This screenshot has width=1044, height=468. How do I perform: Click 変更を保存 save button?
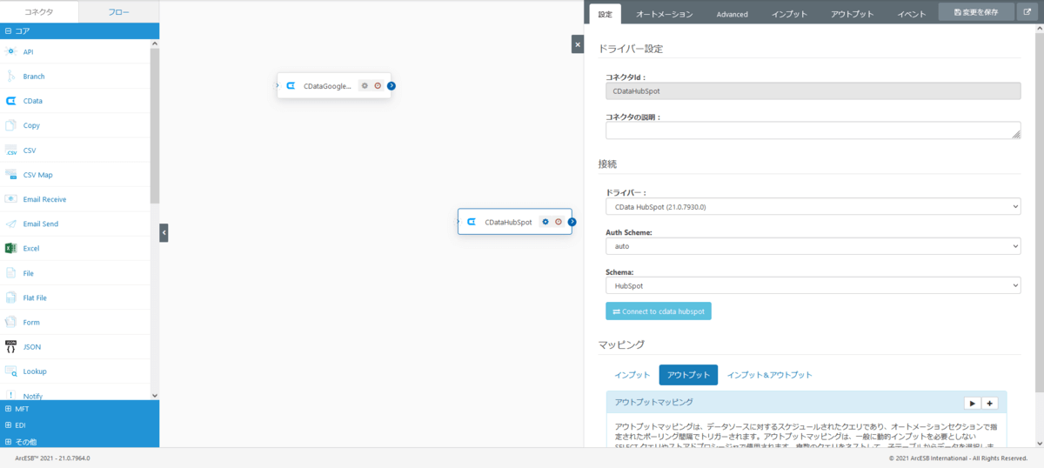[976, 12]
